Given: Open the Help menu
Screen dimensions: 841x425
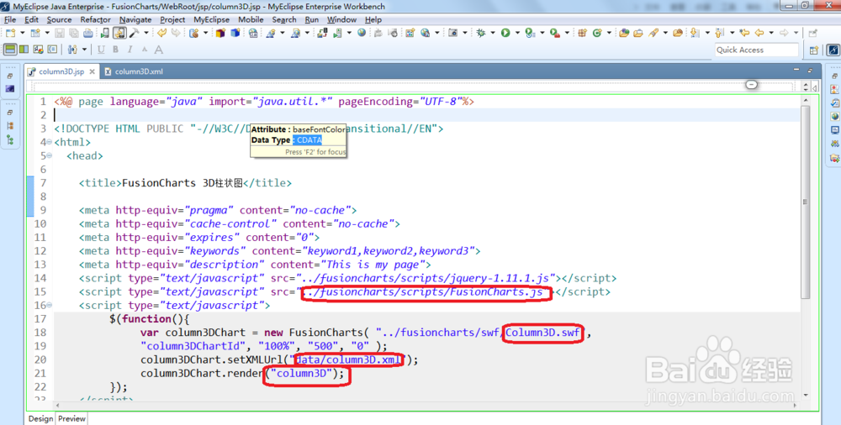Looking at the screenshot, I should click(x=373, y=20).
